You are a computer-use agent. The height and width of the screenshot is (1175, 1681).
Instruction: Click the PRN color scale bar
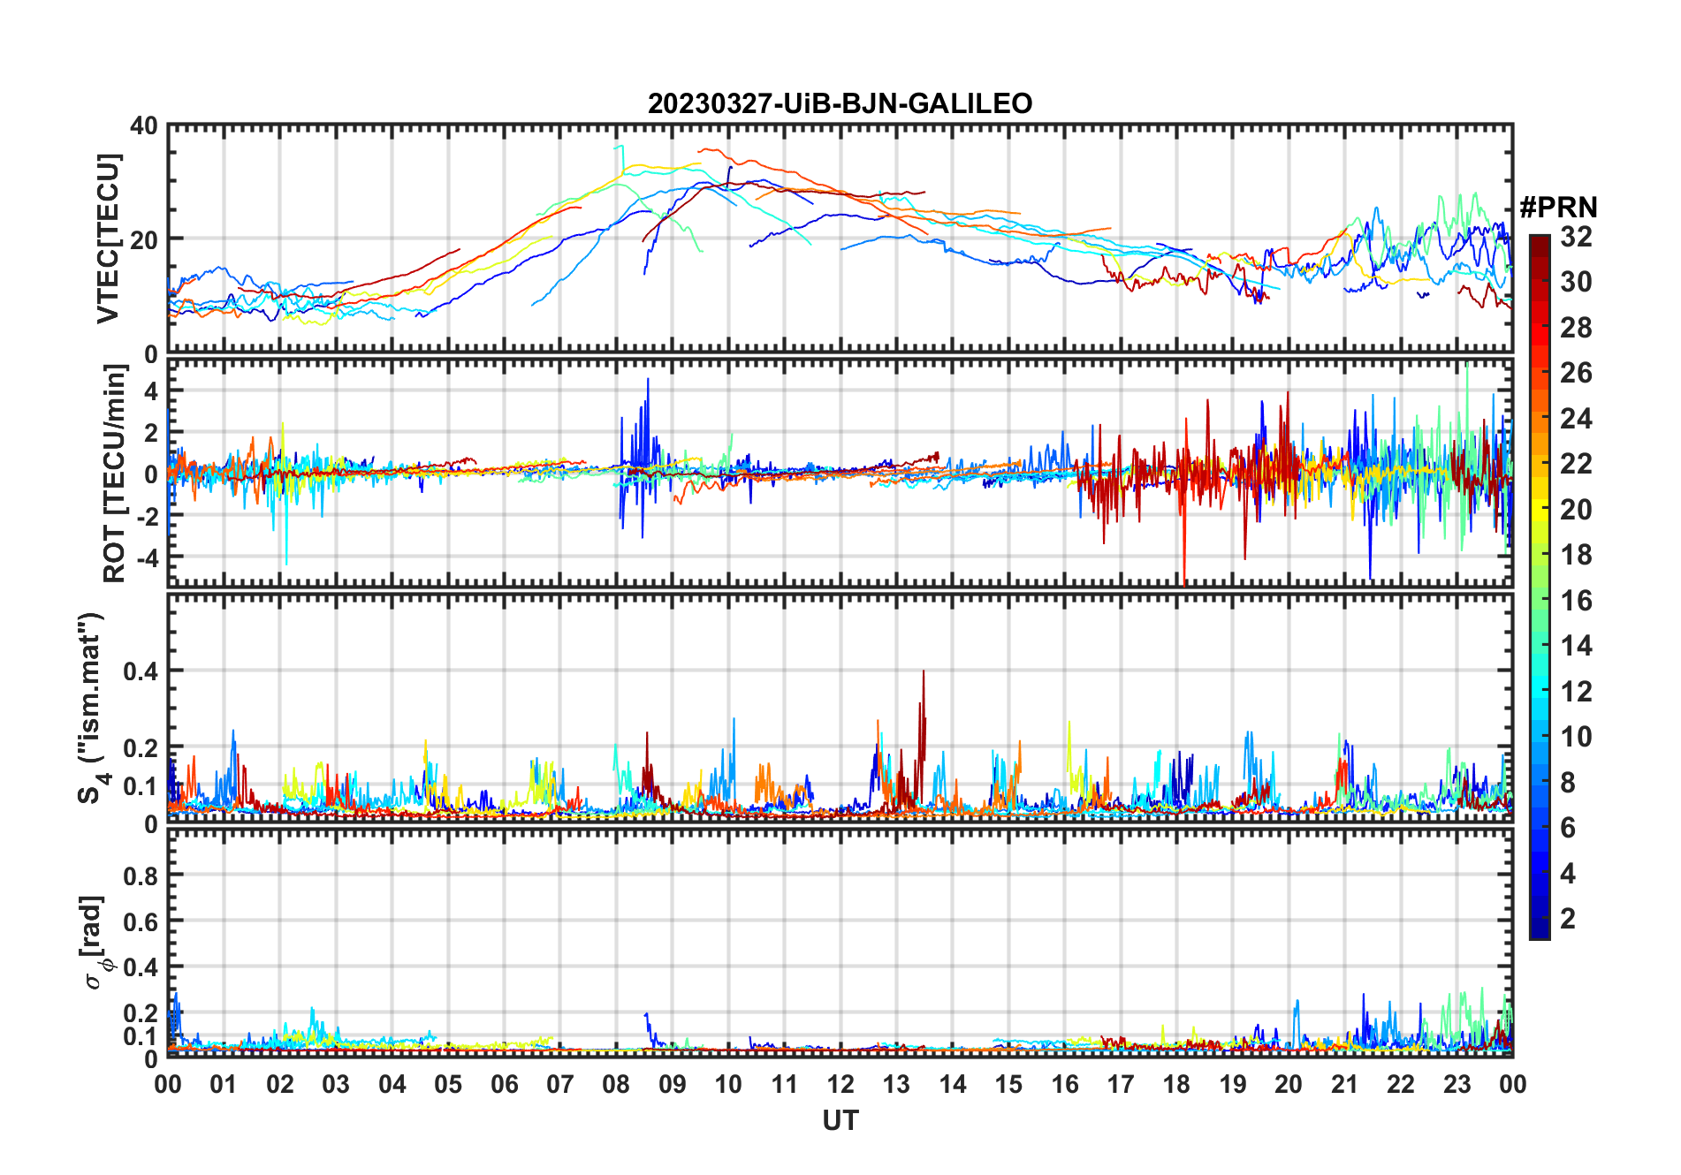pyautogui.click(x=1539, y=587)
